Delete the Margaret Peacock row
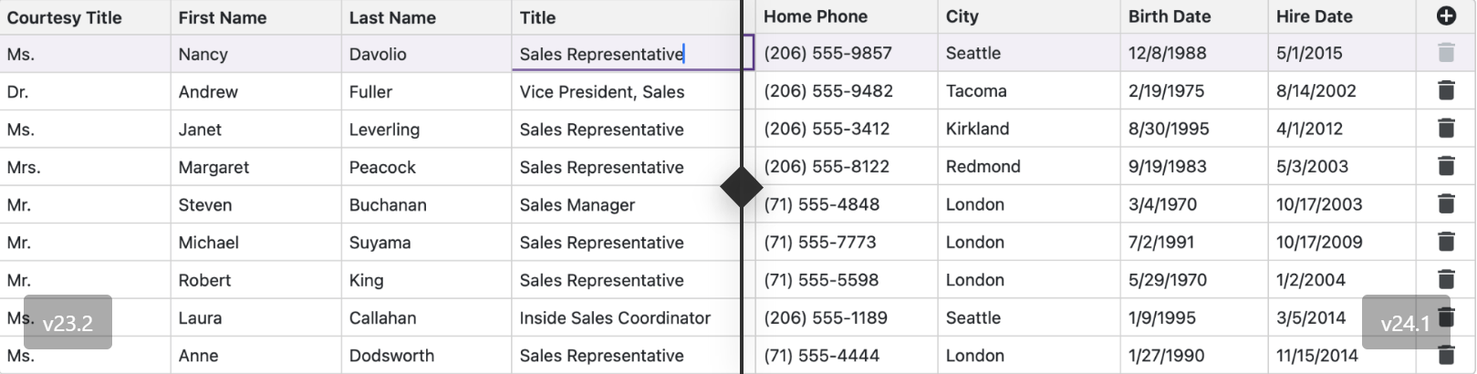 (1446, 166)
